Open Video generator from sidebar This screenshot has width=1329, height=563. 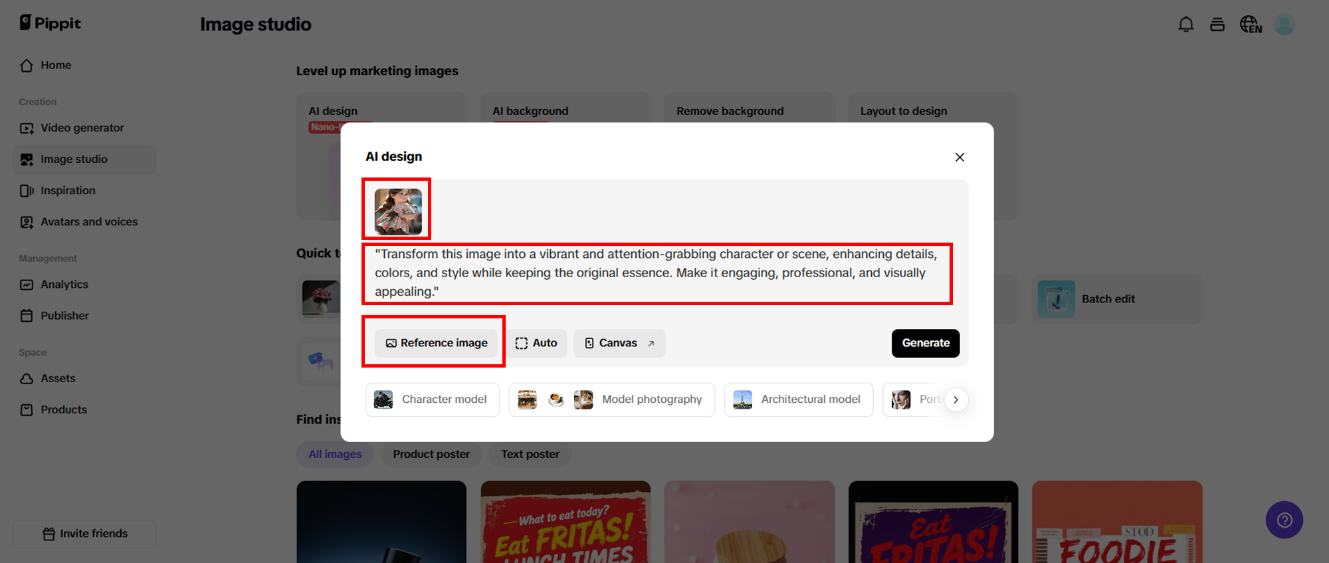pos(82,128)
